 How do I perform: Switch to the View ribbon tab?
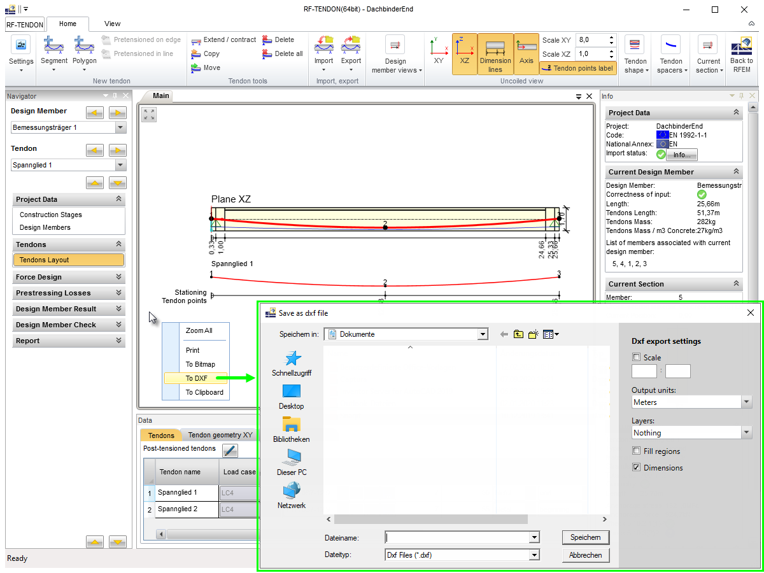click(112, 24)
